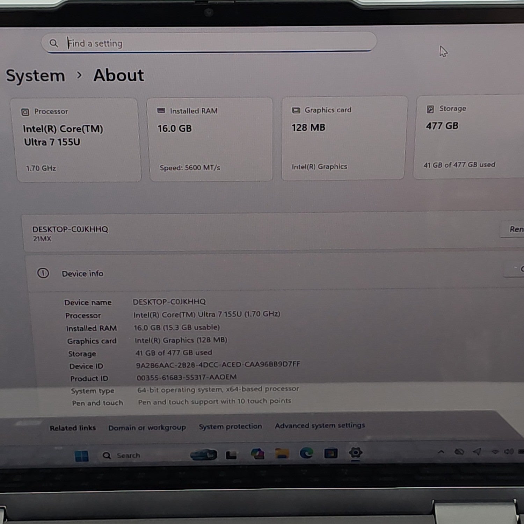The height and width of the screenshot is (524, 524).
Task: Click the Installed RAM memory icon
Action: [161, 111]
